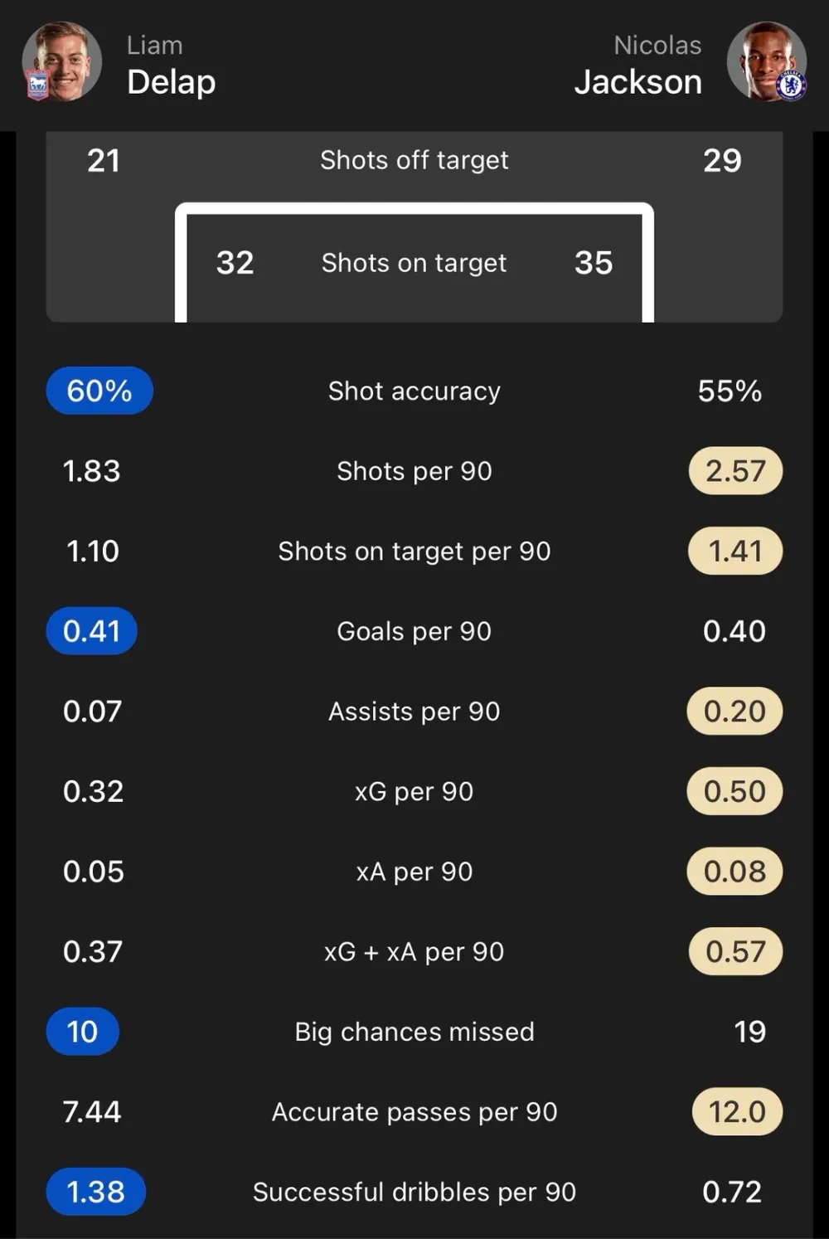Screen dimensions: 829x1239
Task: Tap the Chelsea club badge
Action: [x=791, y=85]
